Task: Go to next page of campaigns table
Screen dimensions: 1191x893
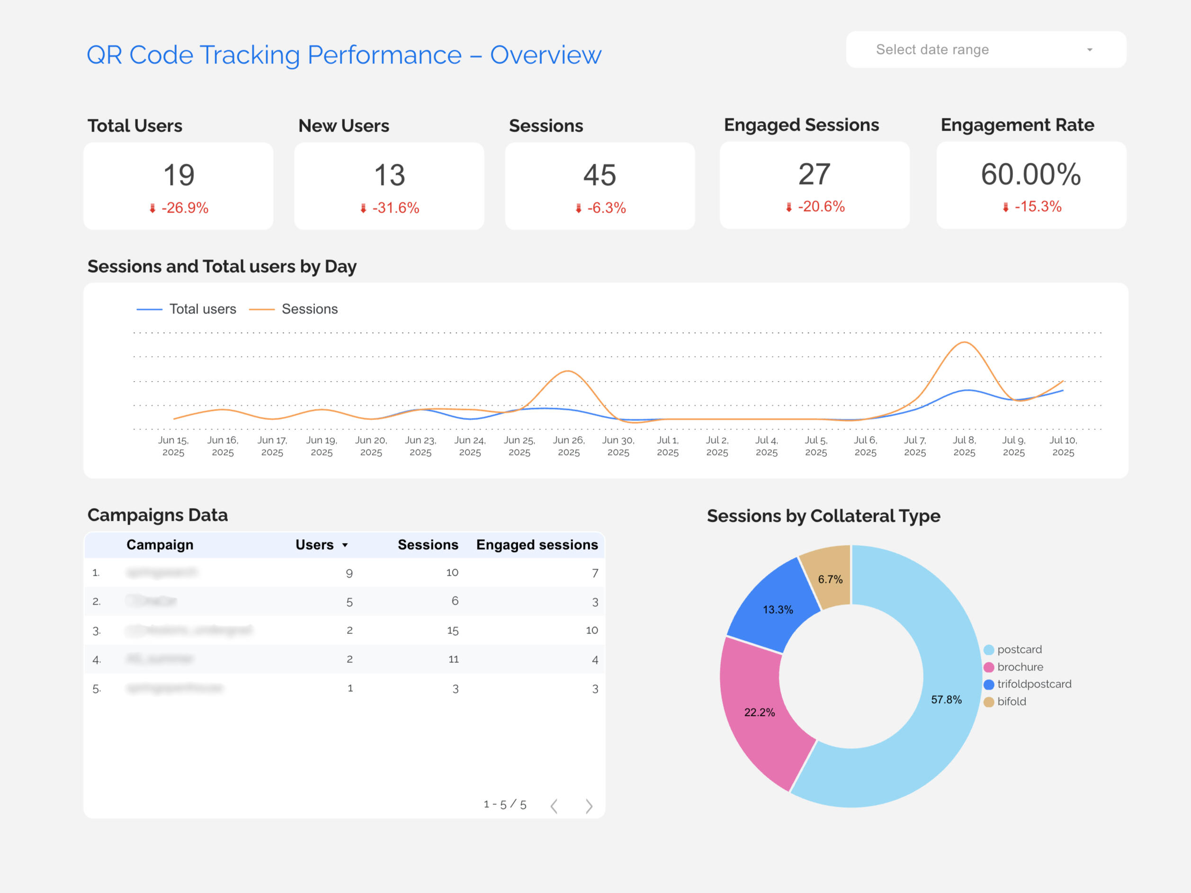Action: [x=589, y=806]
